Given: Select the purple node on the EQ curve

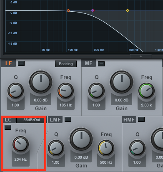Looking at the screenshot, I should (x=93, y=10).
